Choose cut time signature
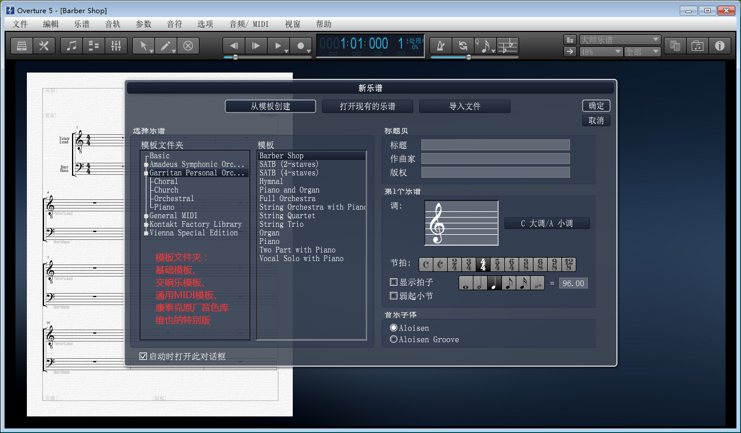The height and width of the screenshot is (433, 741). pos(440,264)
